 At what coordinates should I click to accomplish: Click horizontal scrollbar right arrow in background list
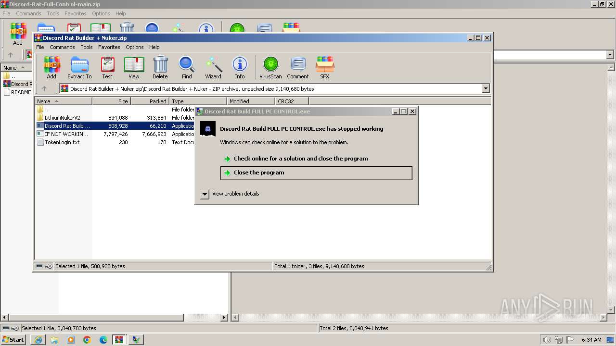pyautogui.click(x=224, y=317)
